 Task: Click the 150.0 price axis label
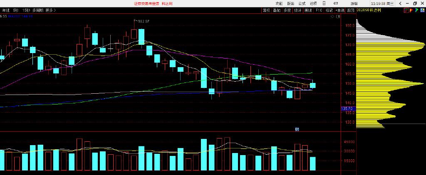[350, 83]
